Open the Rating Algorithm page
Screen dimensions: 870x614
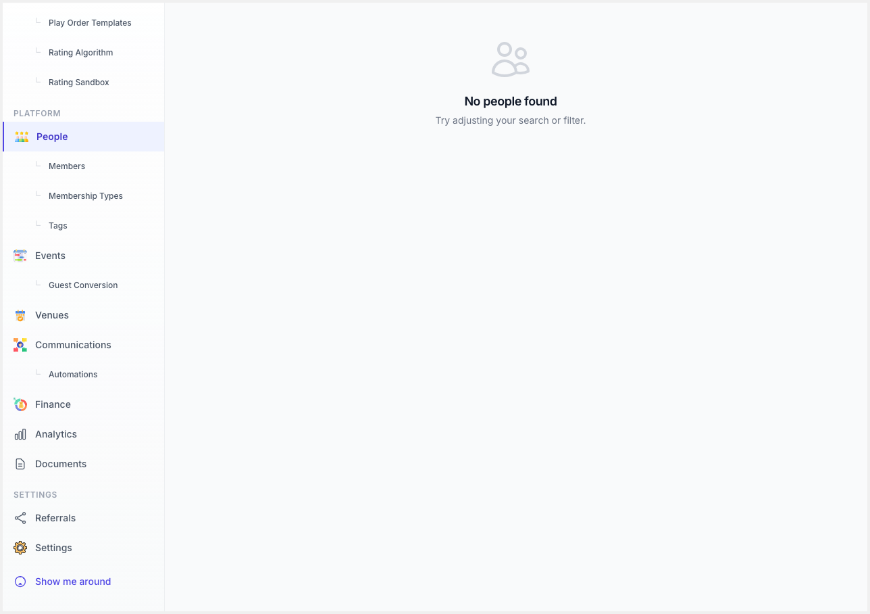[81, 53]
